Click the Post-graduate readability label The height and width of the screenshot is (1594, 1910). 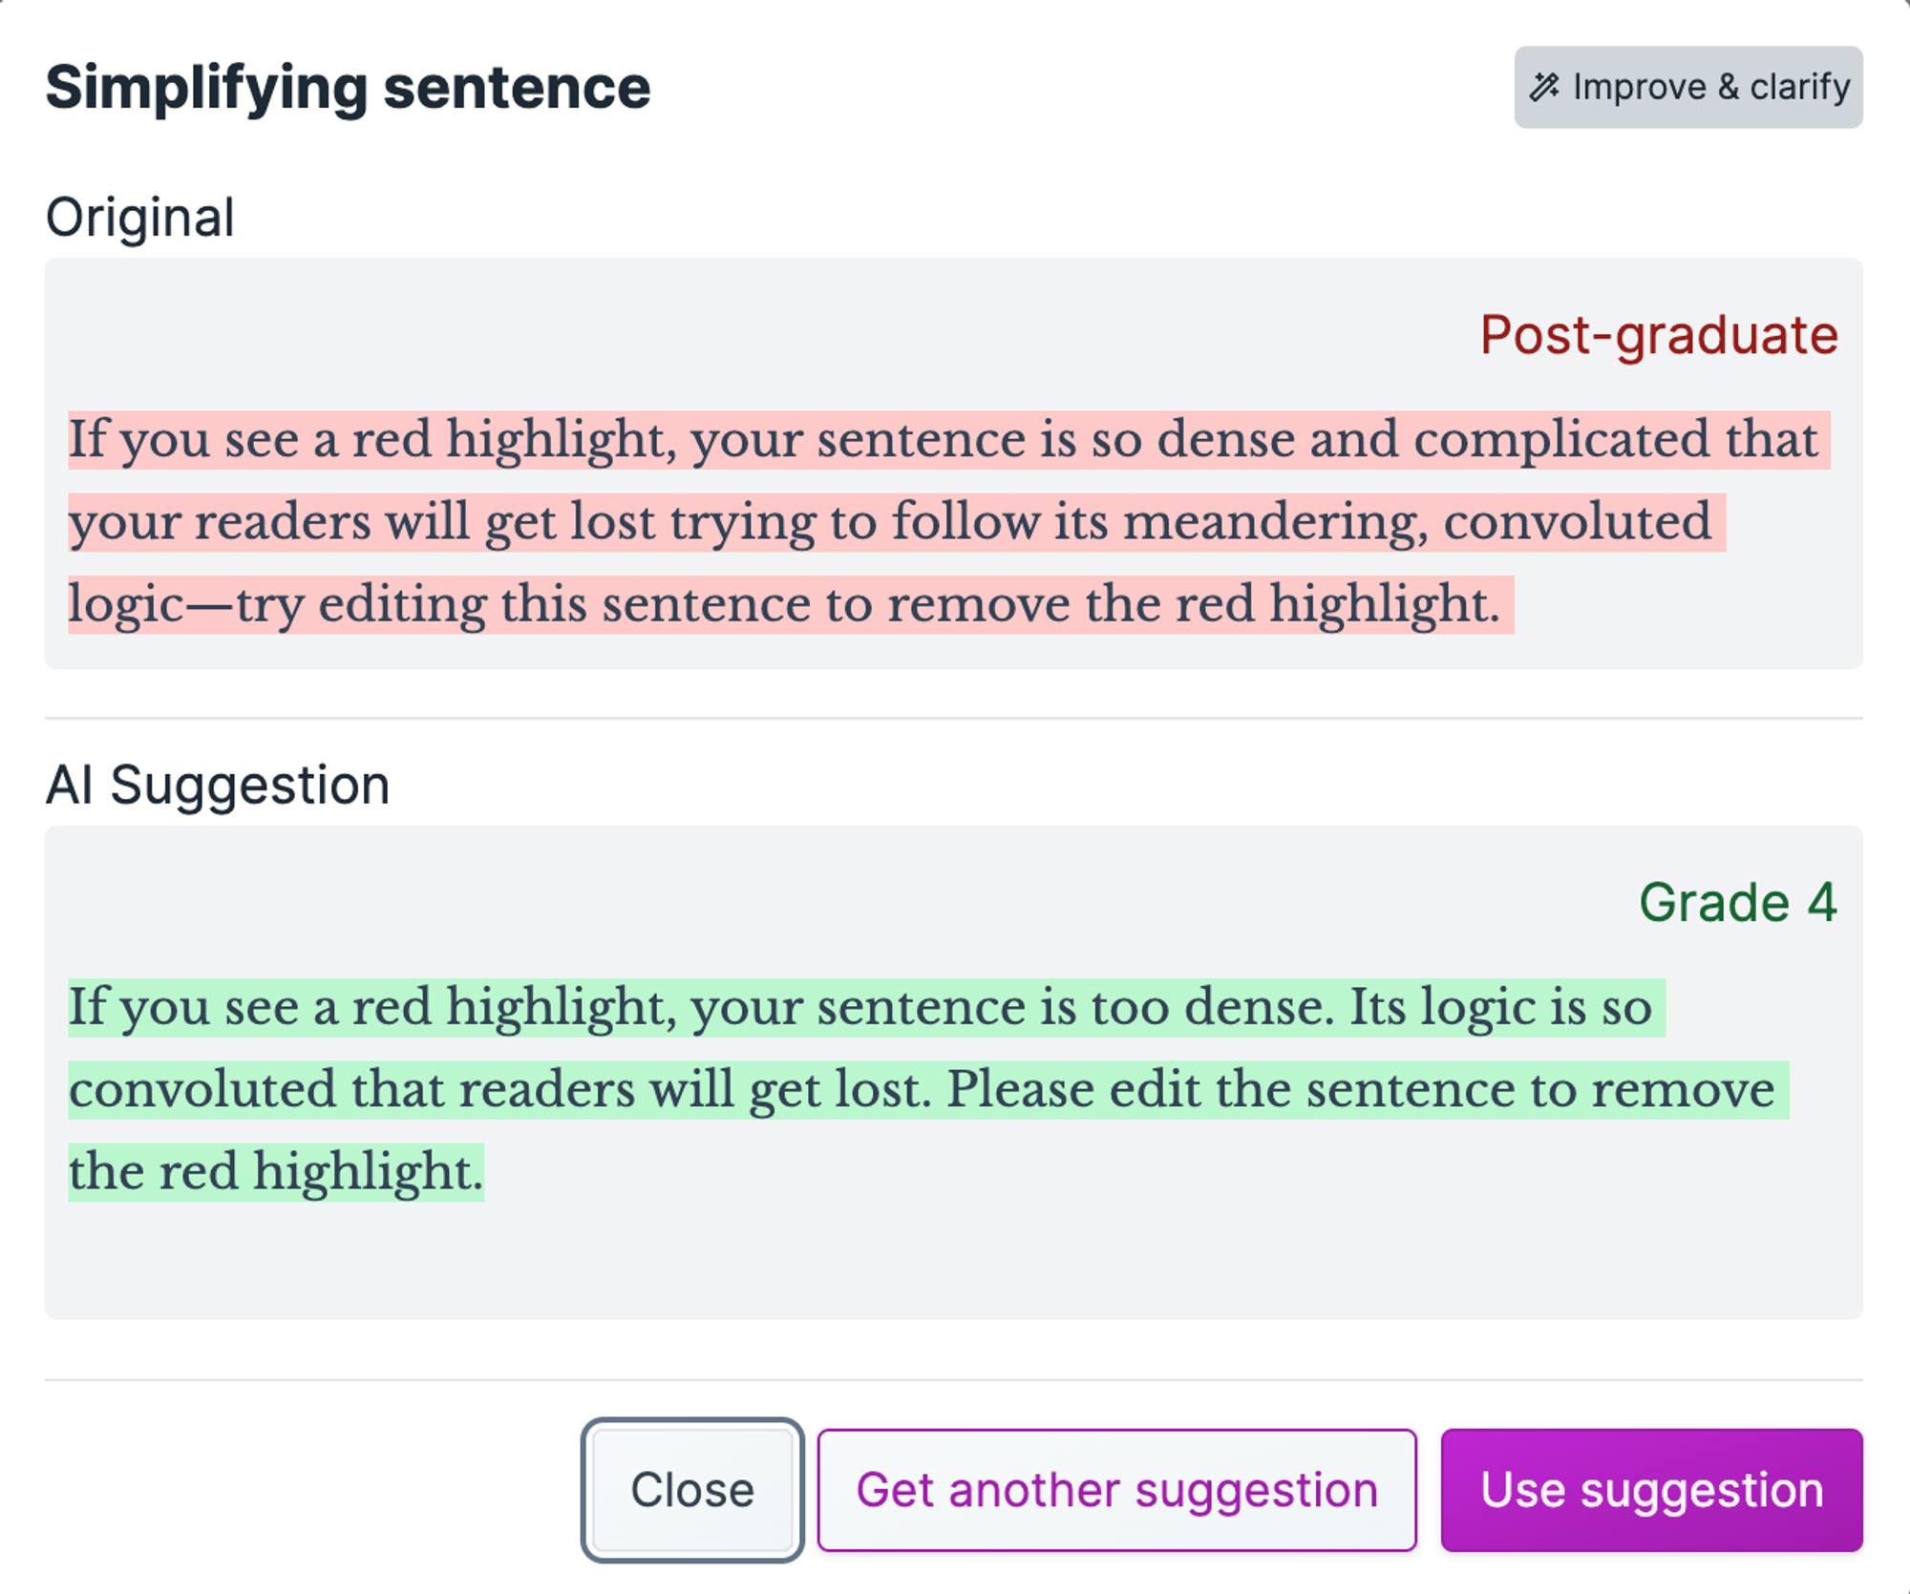1657,336
